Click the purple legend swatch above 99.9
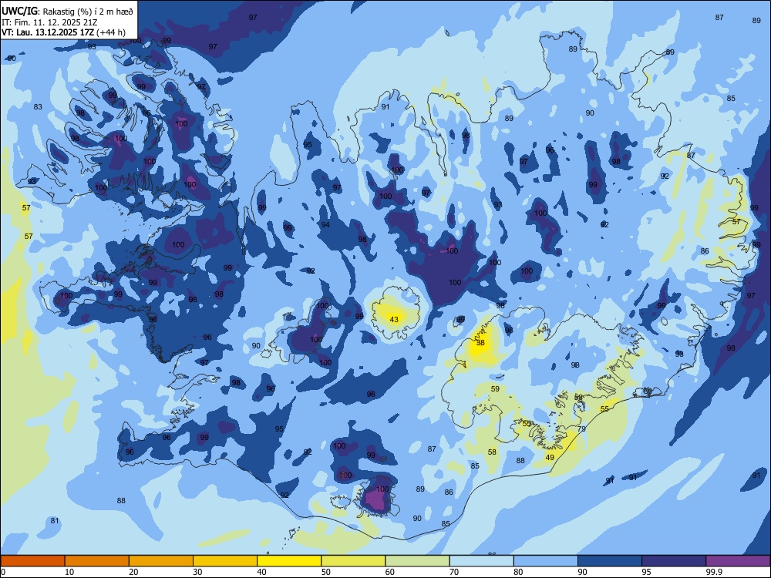 pyautogui.click(x=738, y=561)
